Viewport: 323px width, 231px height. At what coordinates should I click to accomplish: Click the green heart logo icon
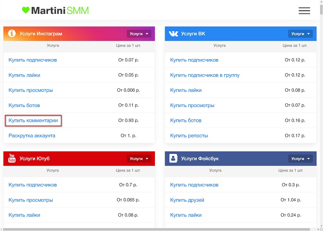pyautogui.click(x=26, y=10)
